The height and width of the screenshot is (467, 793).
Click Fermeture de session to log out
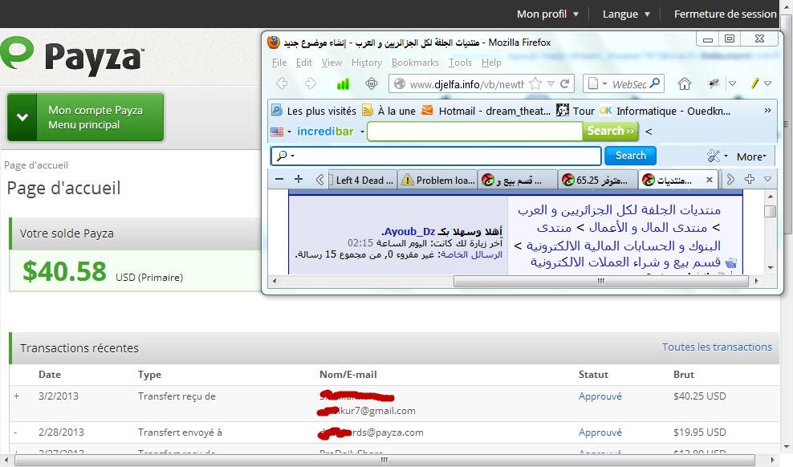click(x=725, y=14)
